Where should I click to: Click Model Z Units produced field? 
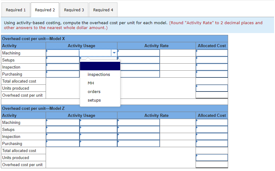pos(212,158)
